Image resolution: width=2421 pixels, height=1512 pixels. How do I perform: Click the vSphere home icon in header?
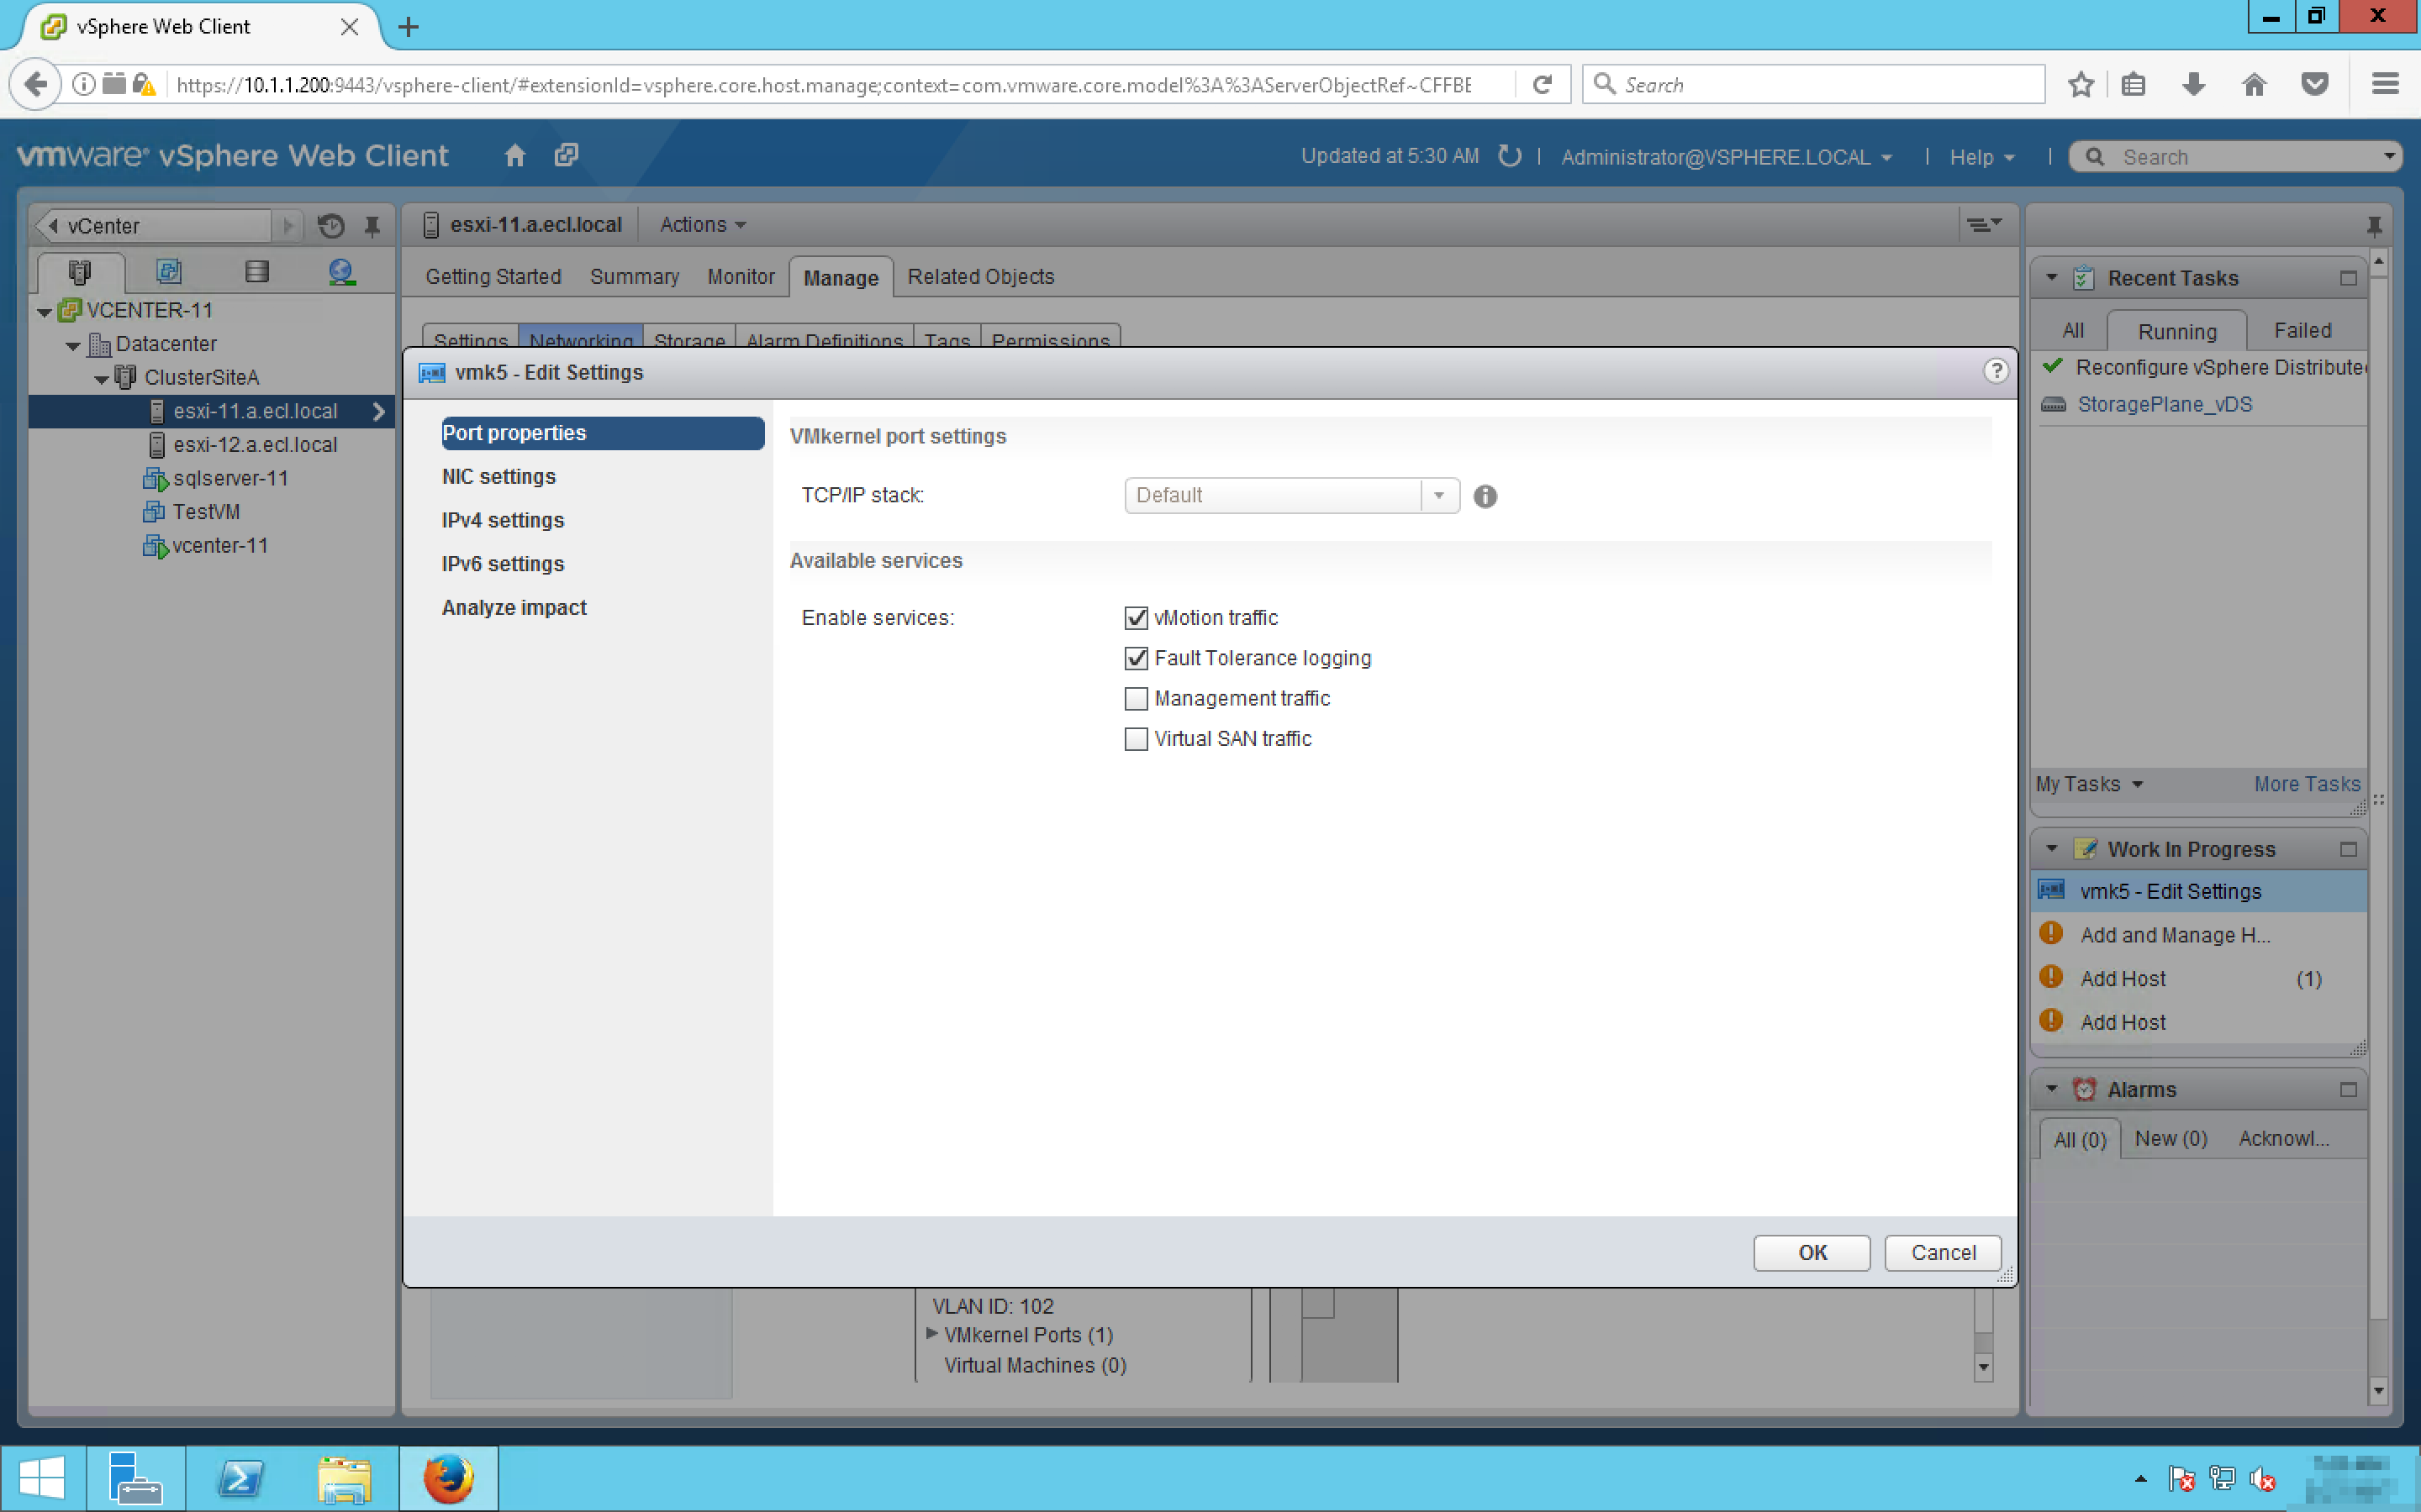(x=514, y=155)
